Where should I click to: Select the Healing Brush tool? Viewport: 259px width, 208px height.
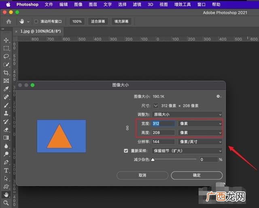coord(6,97)
